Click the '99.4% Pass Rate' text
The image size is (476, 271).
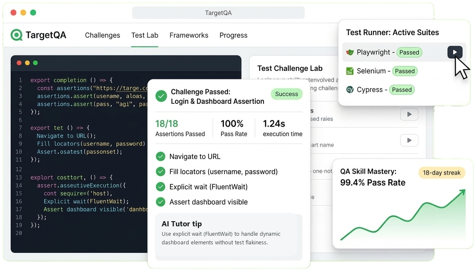[x=372, y=183]
